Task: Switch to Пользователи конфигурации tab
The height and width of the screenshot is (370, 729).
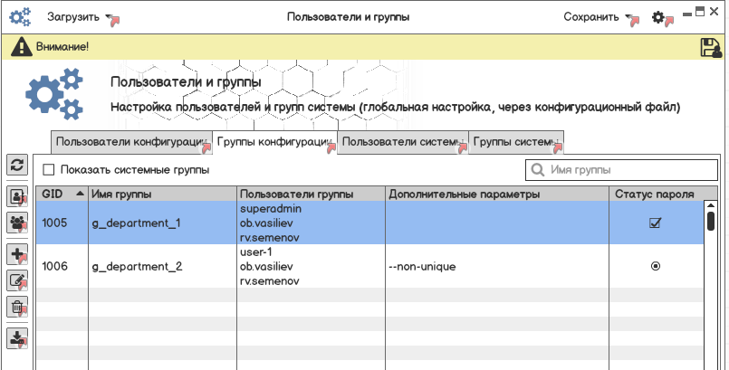Action: tap(131, 142)
